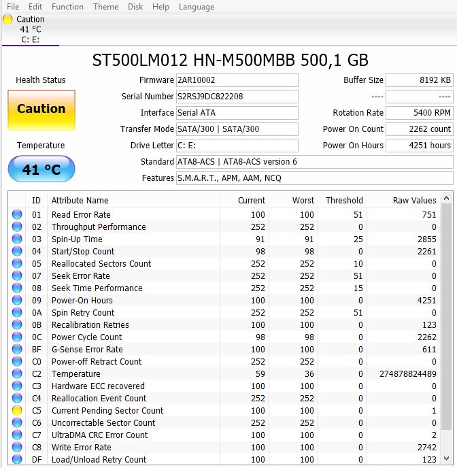
Task: Click the Firmware field 2AR10002
Action: click(x=237, y=80)
